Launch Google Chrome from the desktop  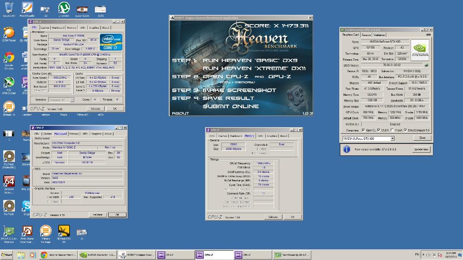click(9, 61)
